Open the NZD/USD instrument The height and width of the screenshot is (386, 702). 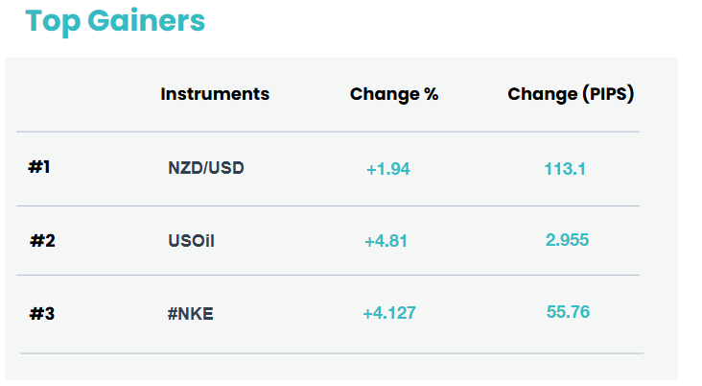pyautogui.click(x=206, y=168)
